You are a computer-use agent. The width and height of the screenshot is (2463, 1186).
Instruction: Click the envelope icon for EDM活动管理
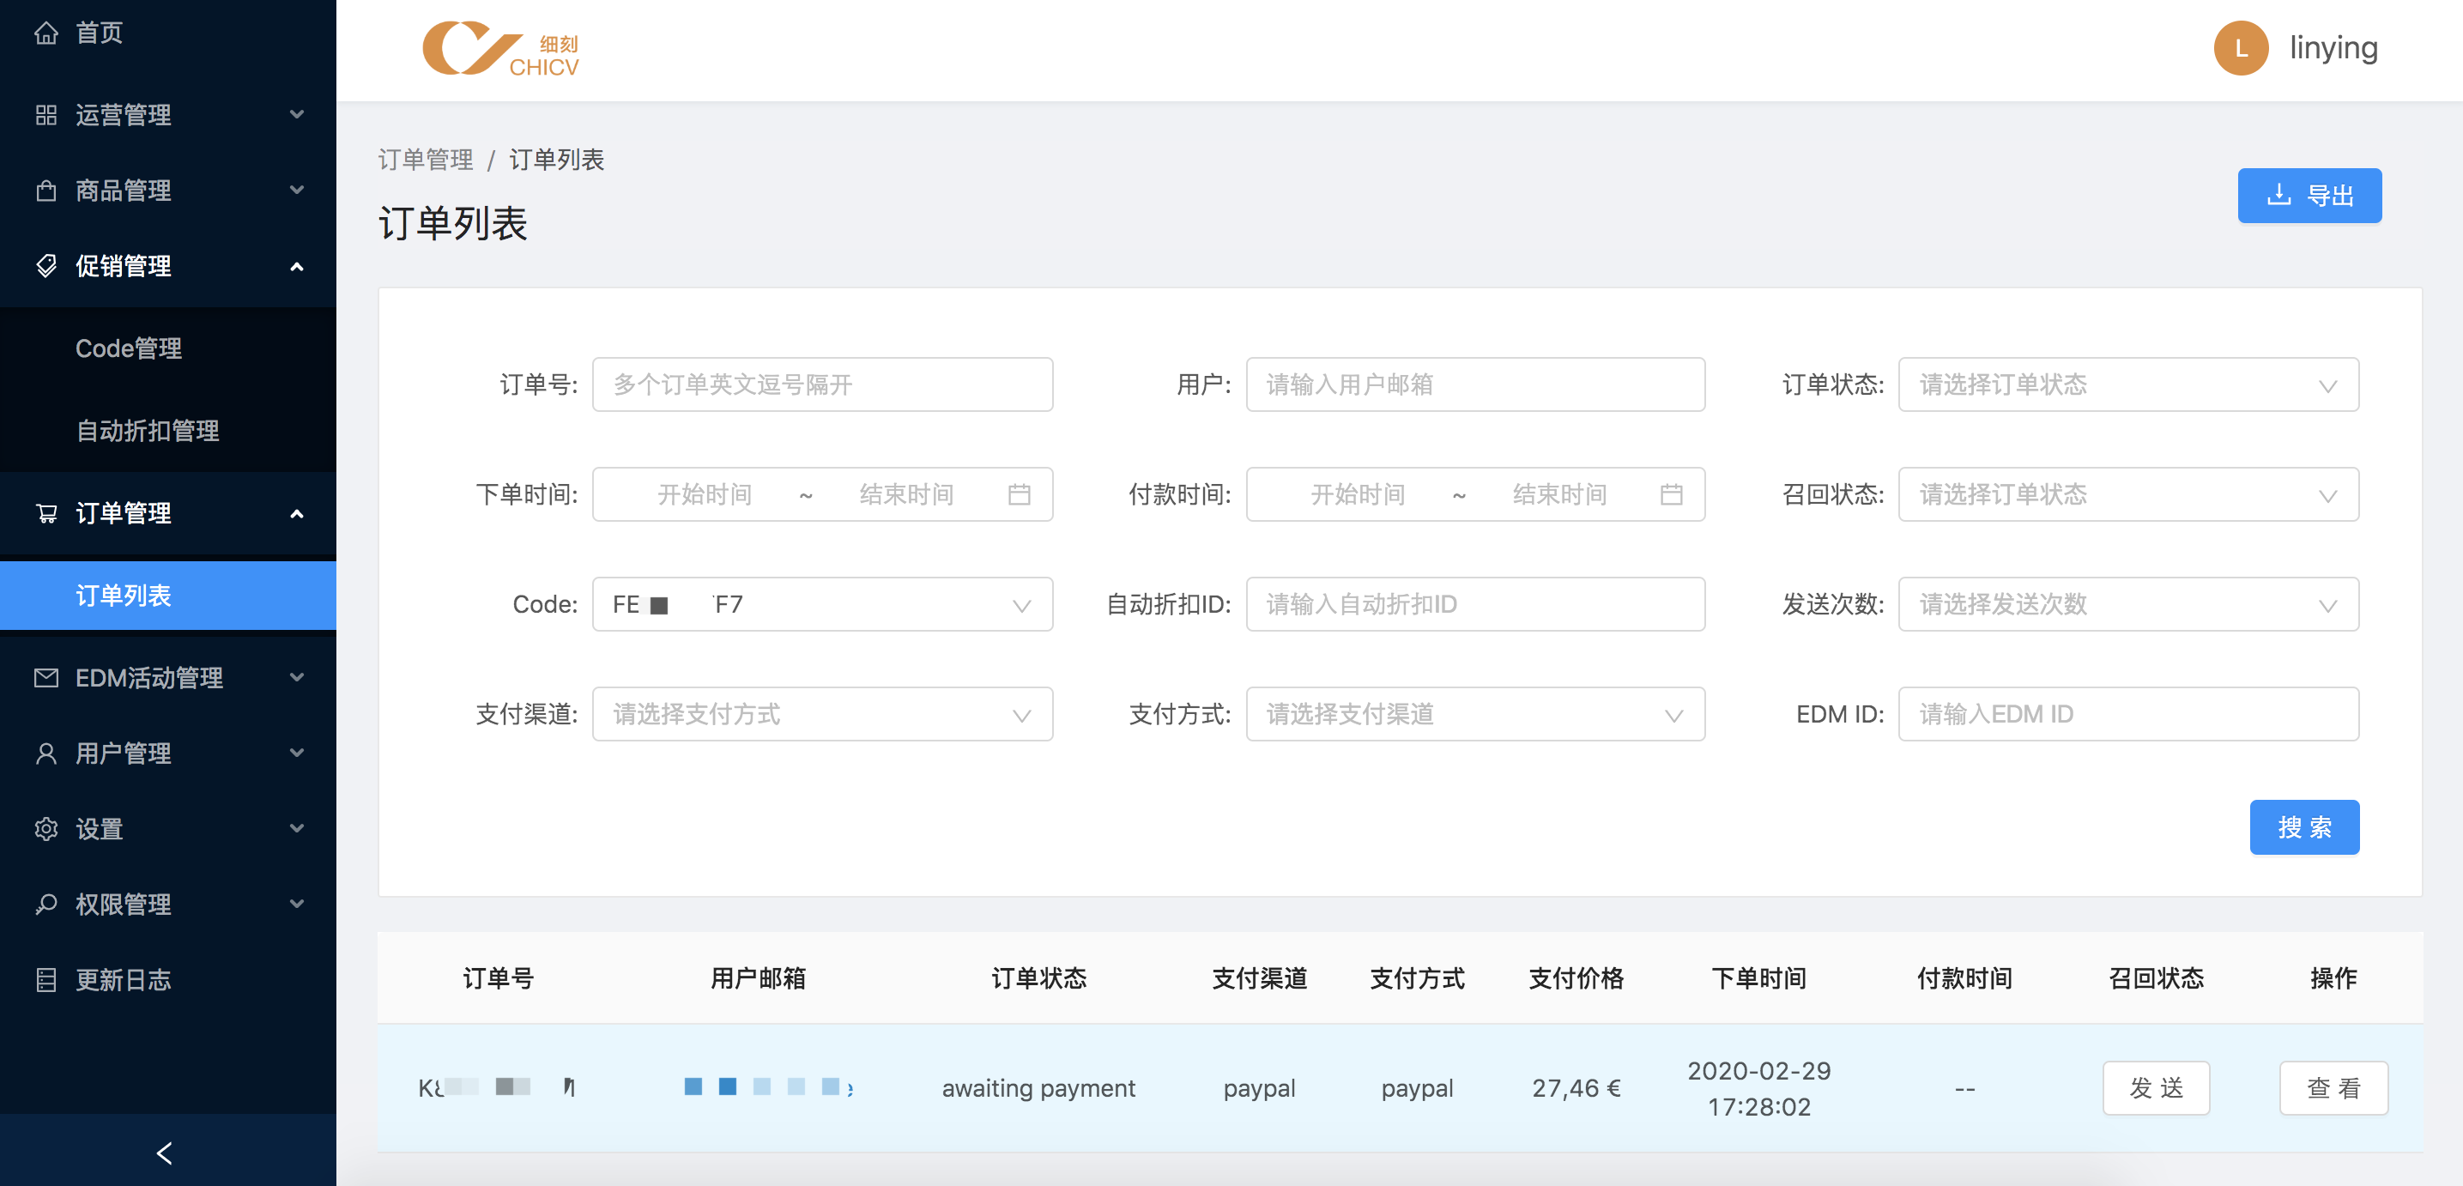(x=45, y=678)
